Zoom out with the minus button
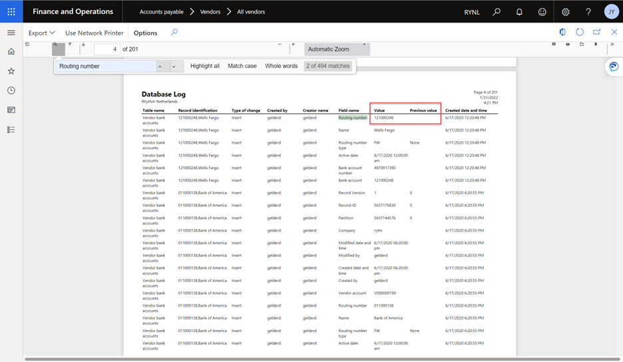 280,45
